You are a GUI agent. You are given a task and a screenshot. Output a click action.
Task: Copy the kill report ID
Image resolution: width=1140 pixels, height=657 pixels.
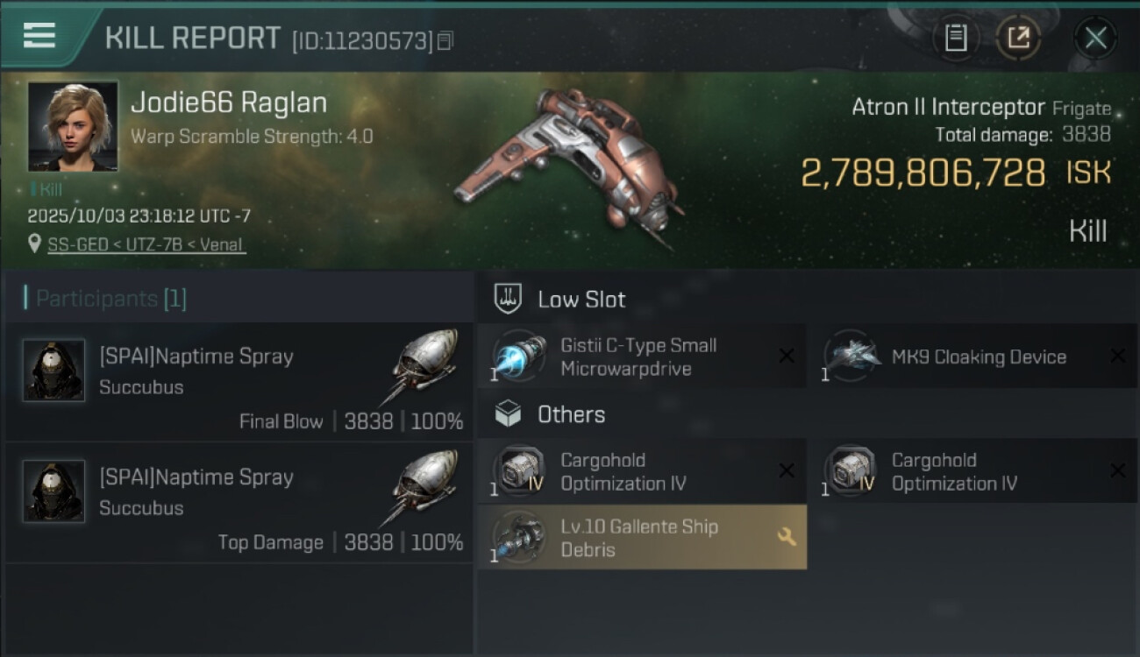coord(445,40)
